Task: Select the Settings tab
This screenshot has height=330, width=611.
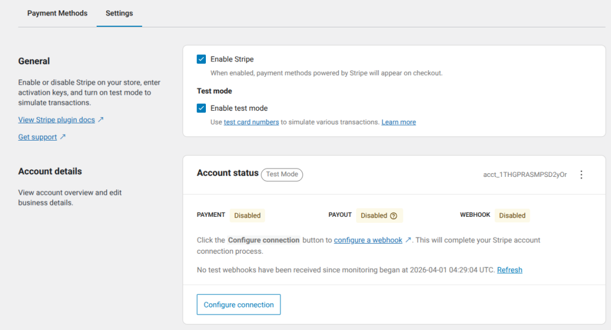Action: tap(119, 13)
